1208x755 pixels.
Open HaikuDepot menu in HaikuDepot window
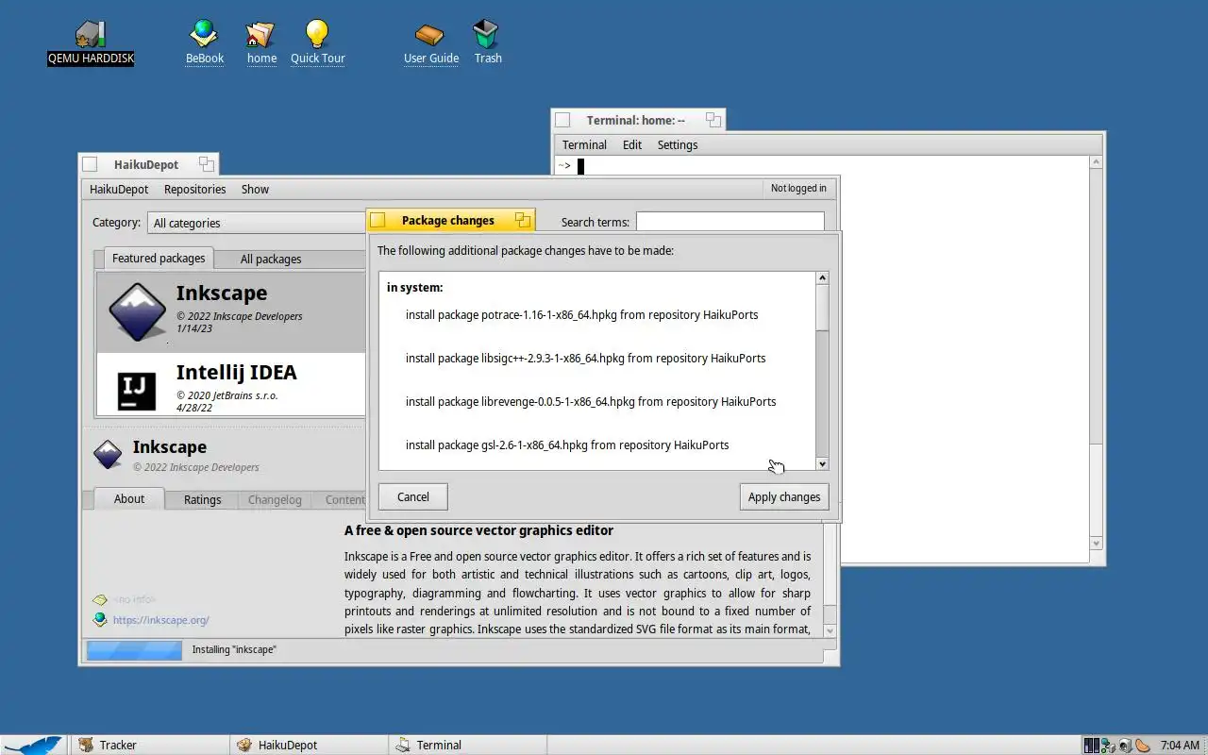119,189
